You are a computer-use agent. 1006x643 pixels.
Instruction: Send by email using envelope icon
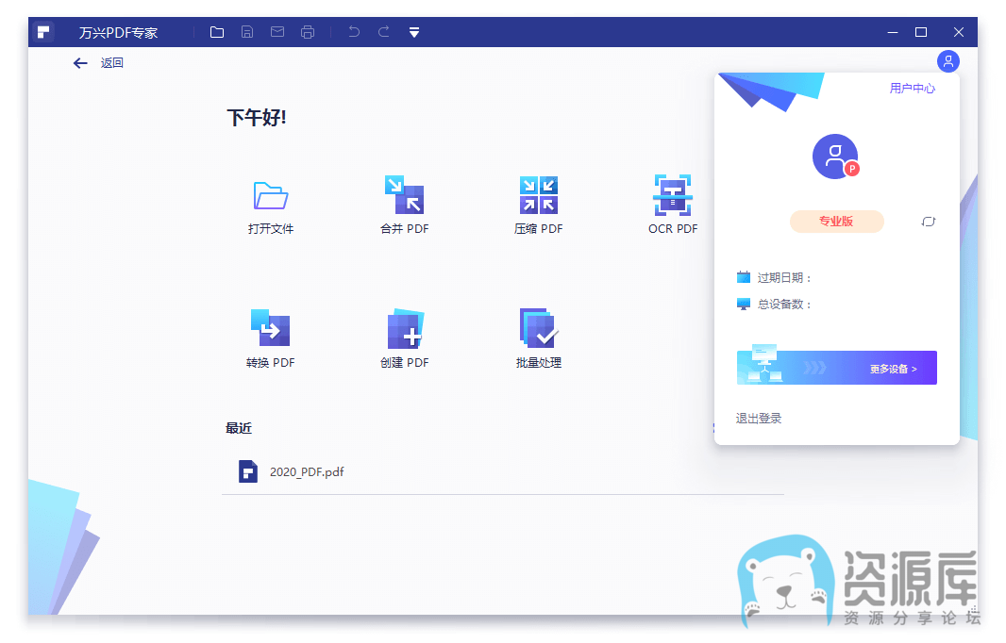pos(277,32)
